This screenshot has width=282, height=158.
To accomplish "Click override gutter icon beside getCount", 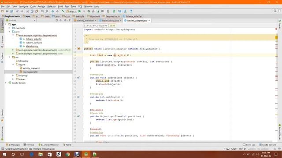I will tap(78, 97).
